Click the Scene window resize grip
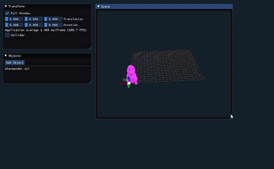The width and height of the screenshot is (274, 169). [231, 117]
